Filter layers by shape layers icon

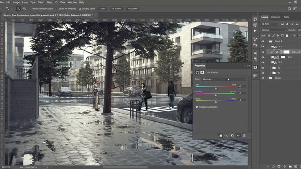(297, 24)
